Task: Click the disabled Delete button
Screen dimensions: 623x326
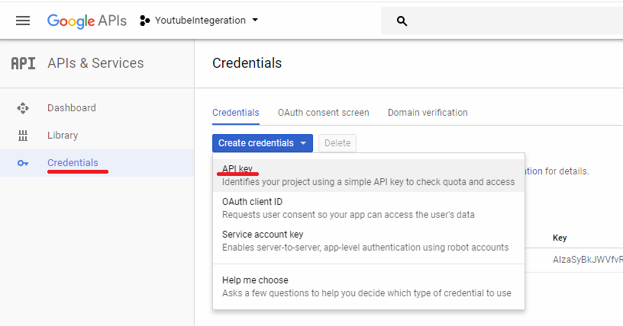Action: [337, 143]
